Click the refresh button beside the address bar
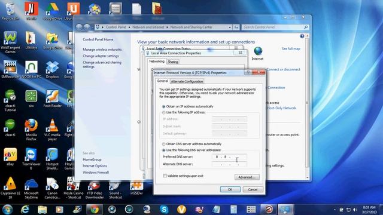 click(x=236, y=27)
